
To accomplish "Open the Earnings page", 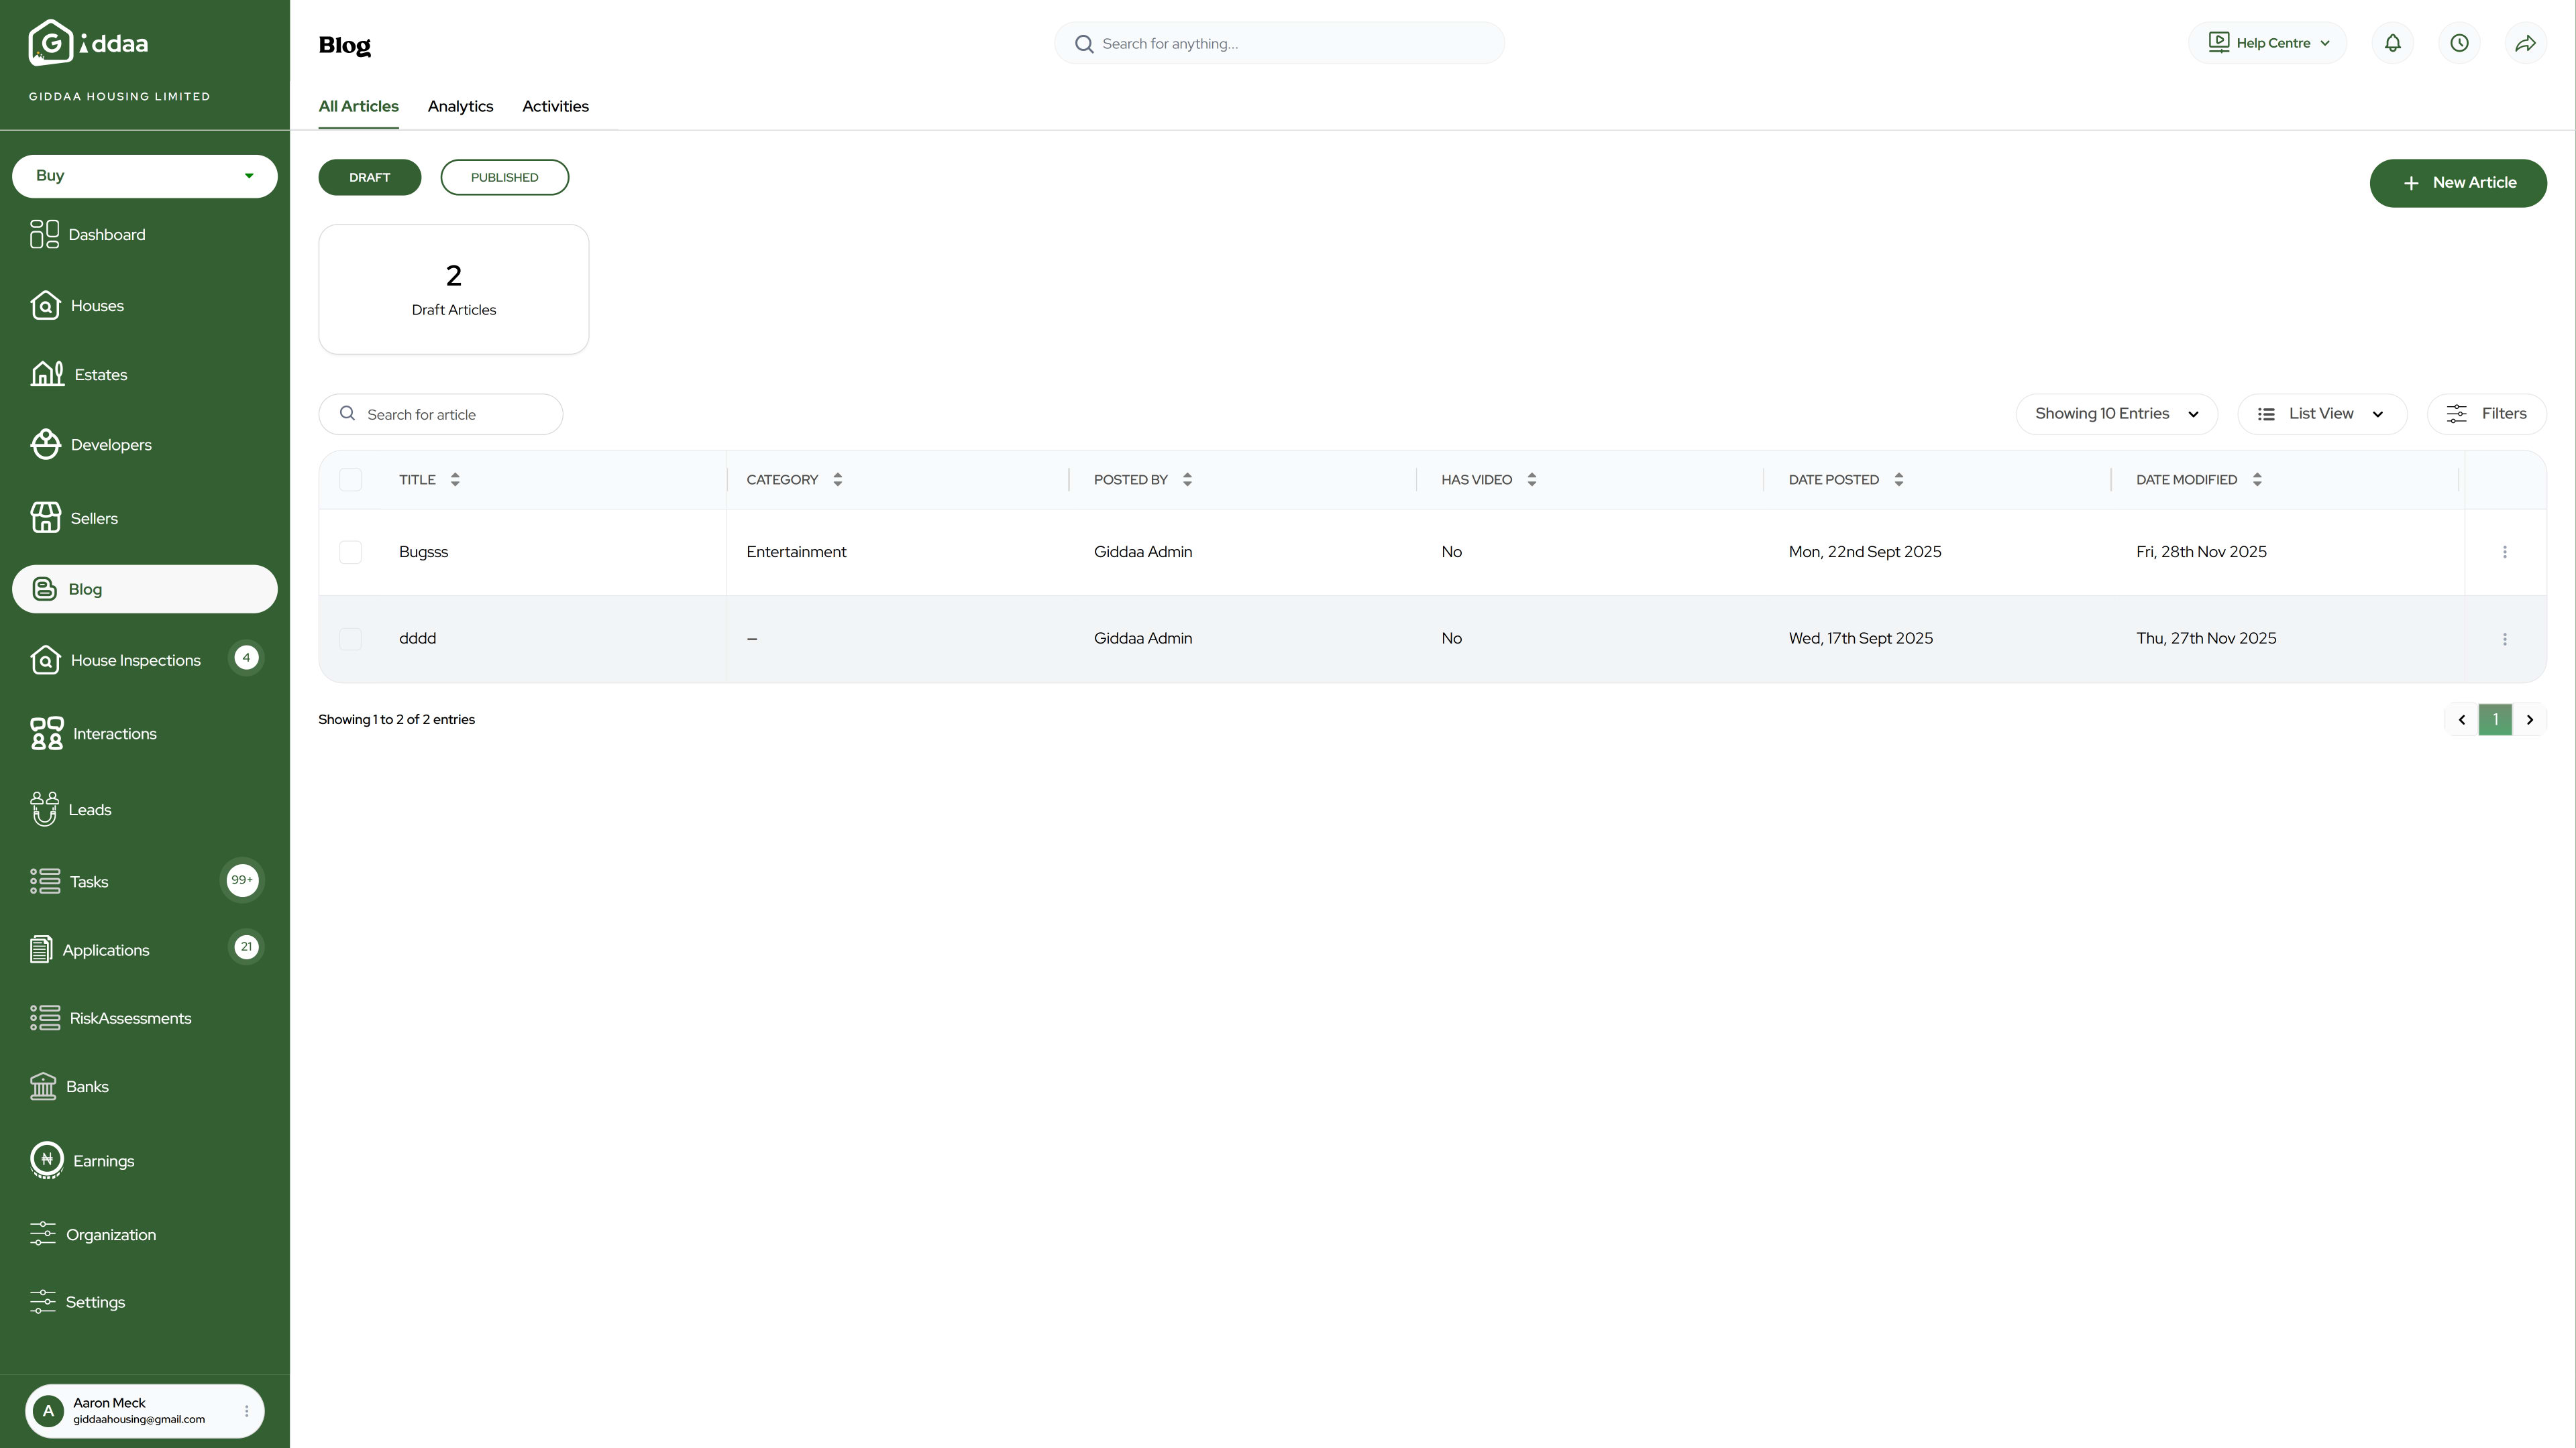I will [x=101, y=1160].
